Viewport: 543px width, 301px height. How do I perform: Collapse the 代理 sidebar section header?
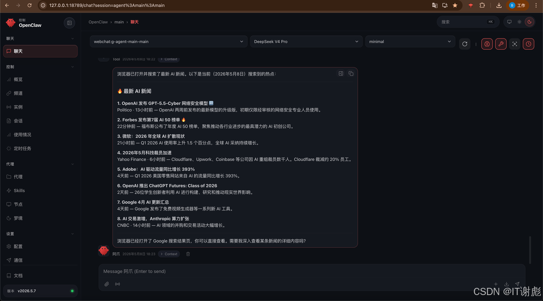pos(40,164)
